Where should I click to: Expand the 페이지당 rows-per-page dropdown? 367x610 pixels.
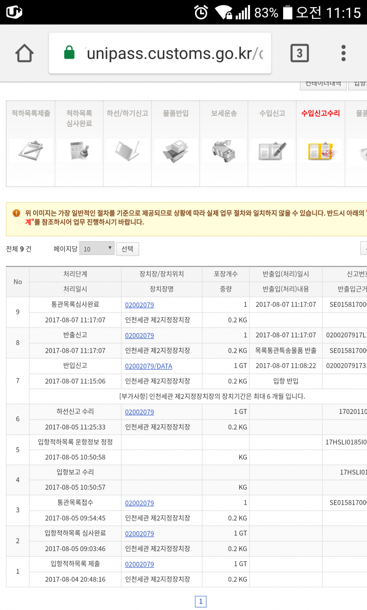pyautogui.click(x=97, y=249)
